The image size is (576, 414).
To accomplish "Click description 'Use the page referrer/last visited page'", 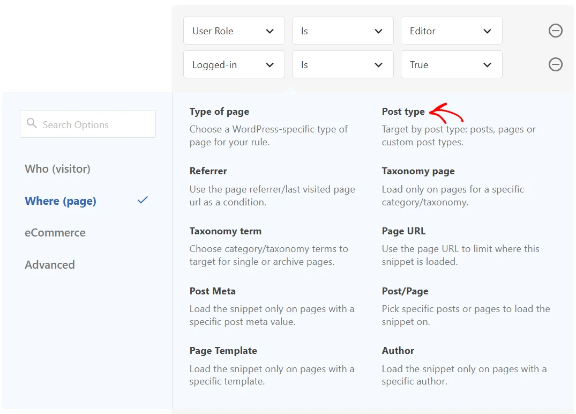I will (x=272, y=196).
